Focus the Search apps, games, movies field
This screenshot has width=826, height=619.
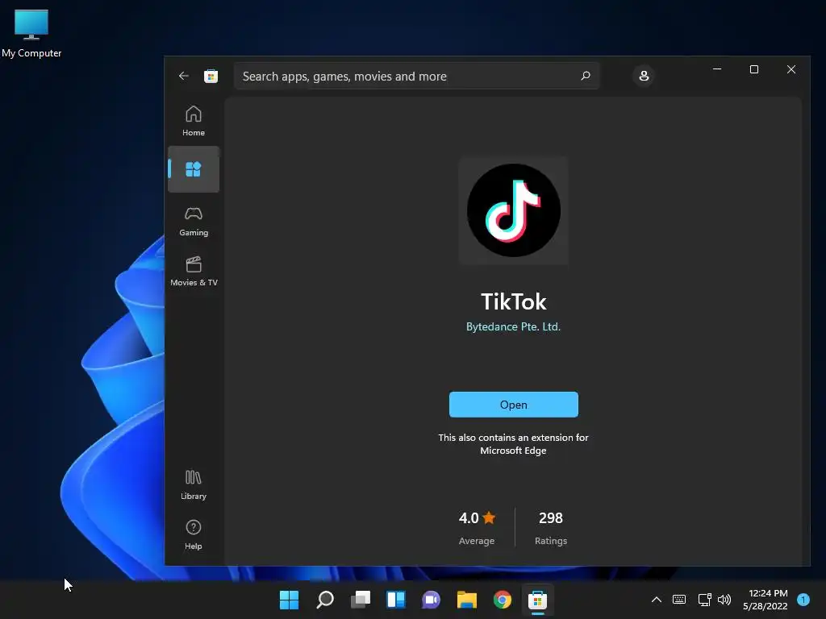click(416, 77)
